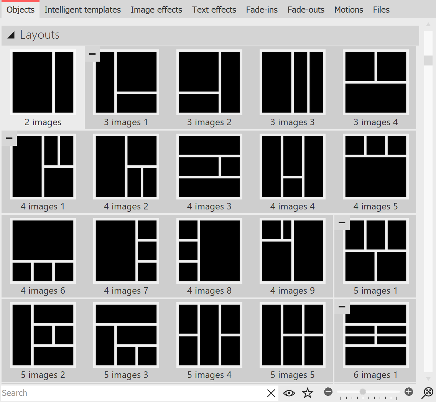Open the Image effects tab
Image resolution: width=436 pixels, height=402 pixels.
point(156,10)
